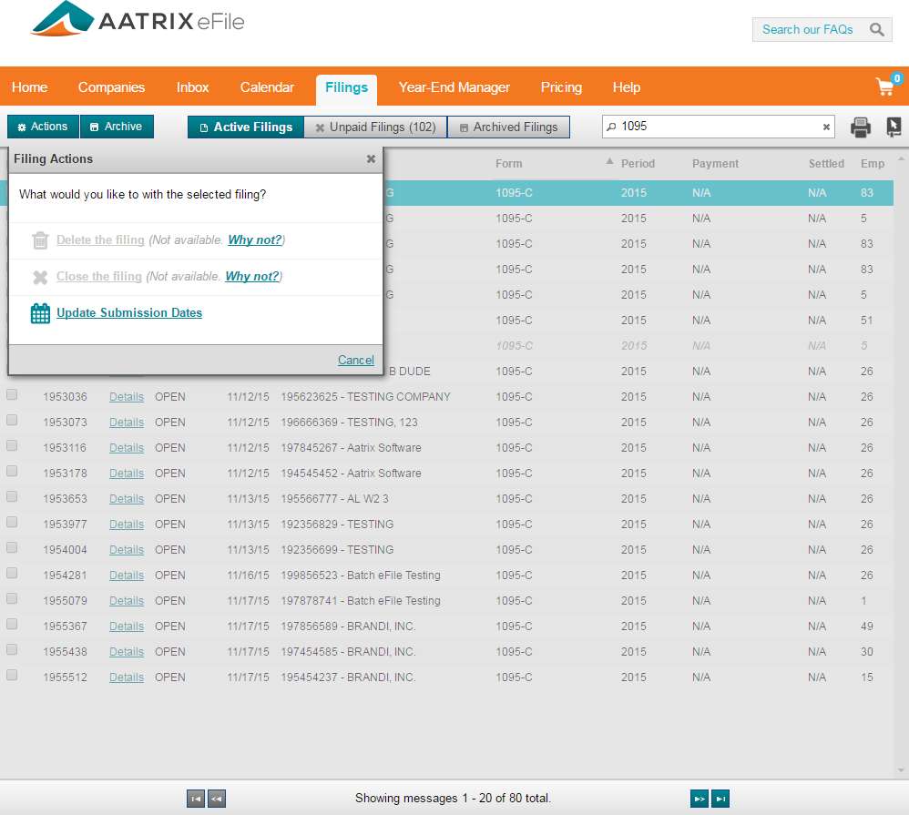
Task: Jump to the first page of filings
Action: 196,799
